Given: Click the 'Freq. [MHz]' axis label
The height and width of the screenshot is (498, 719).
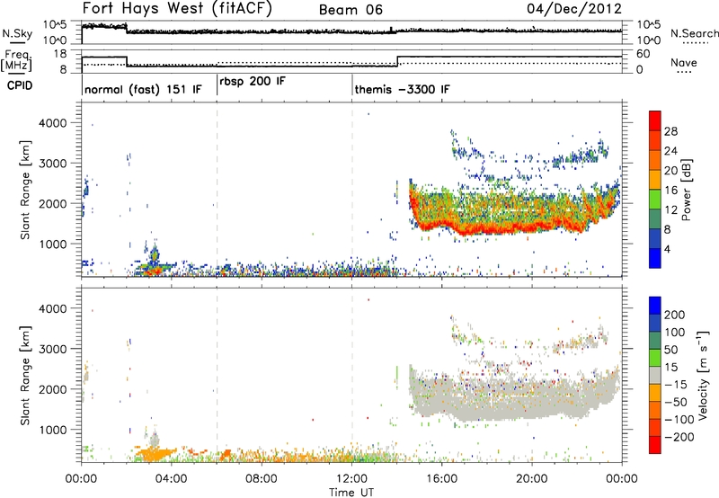Looking at the screenshot, I should pos(16,61).
